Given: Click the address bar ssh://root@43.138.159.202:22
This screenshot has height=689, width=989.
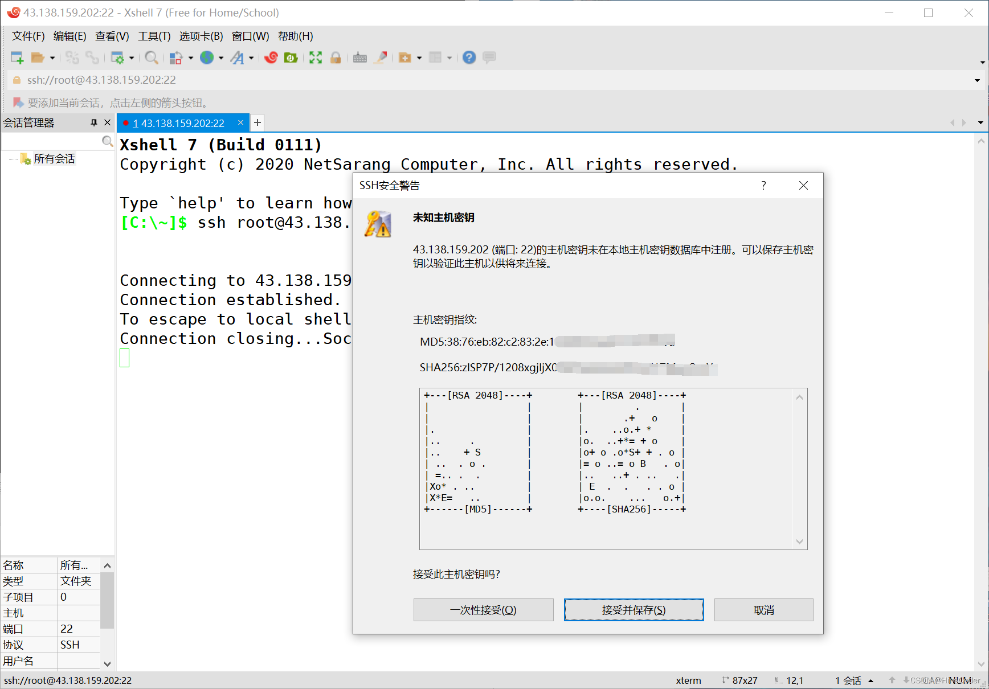Looking at the screenshot, I should pos(490,80).
